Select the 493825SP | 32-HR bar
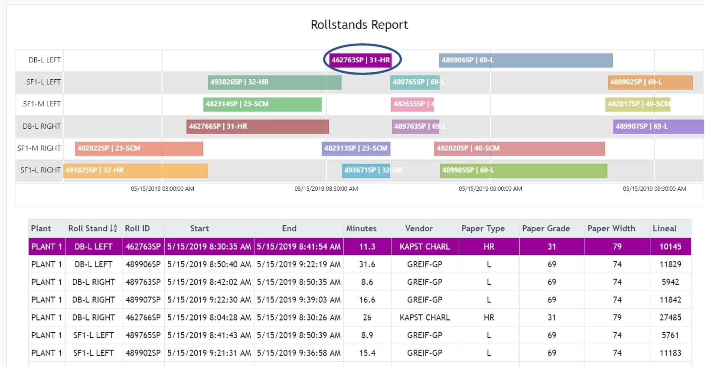 click(x=135, y=171)
